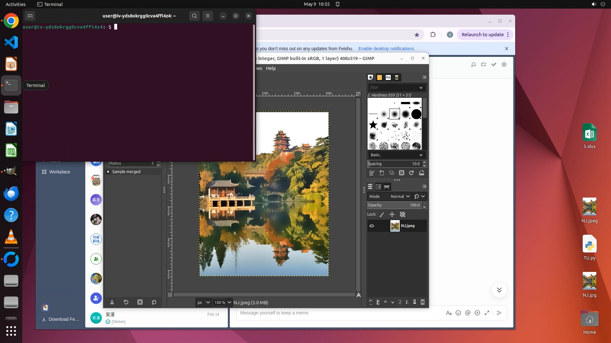Click Enable desktop notifications link
The image size is (611, 343).
(x=386, y=49)
